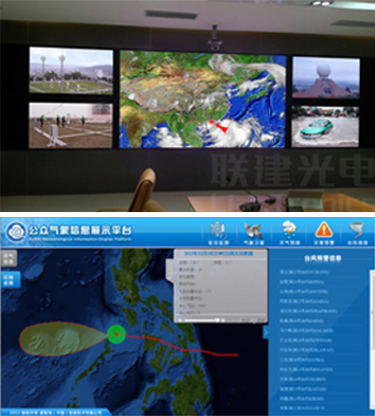Toggle the blue left side map tab
Screen dimensions: 375x416
(x=11, y=280)
